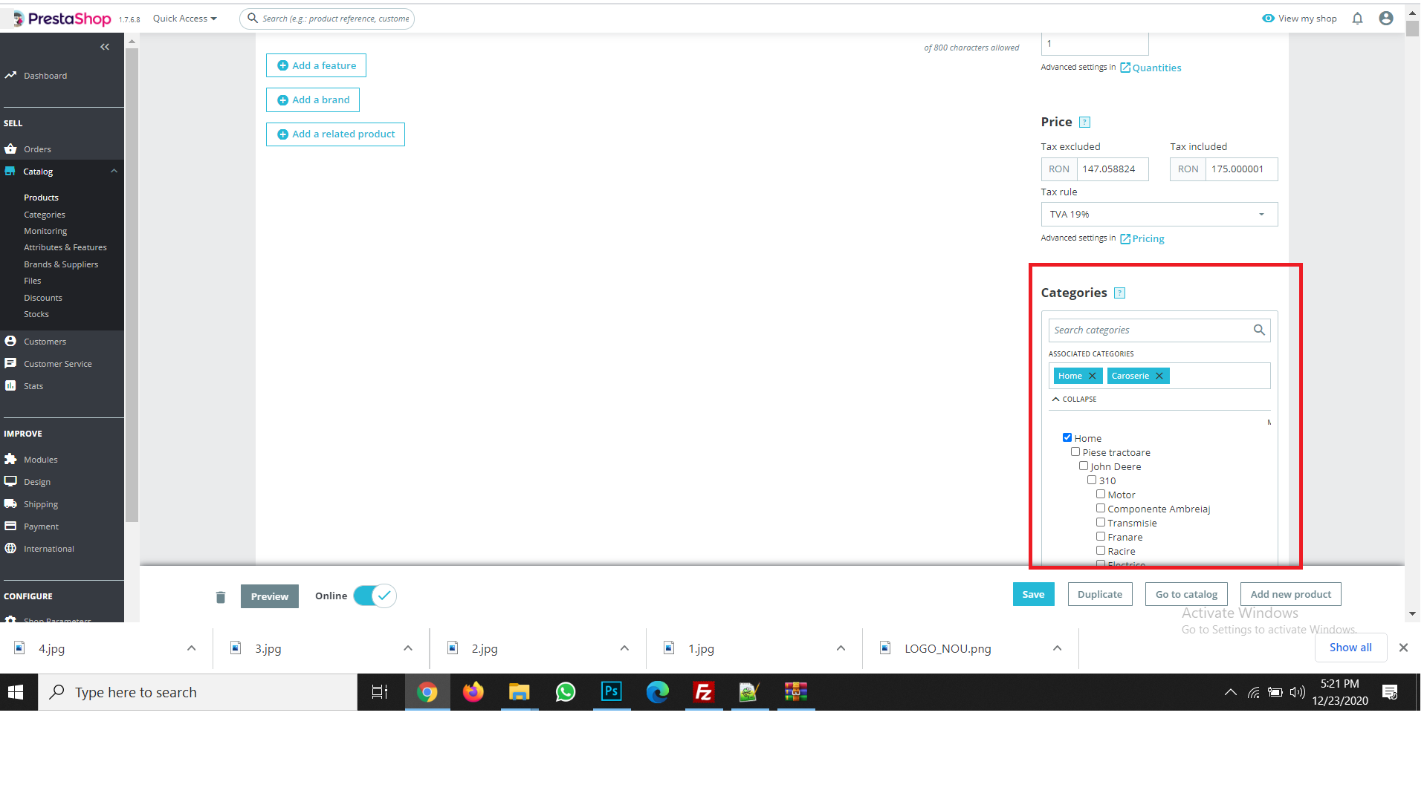
Task: Collapse sidebar with double-chevron icon
Action: 105,47
